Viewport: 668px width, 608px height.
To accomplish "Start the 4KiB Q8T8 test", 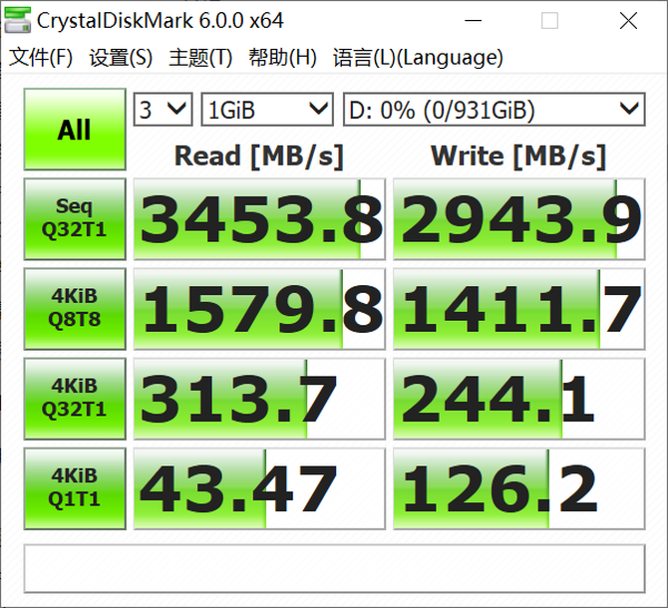I will click(75, 309).
